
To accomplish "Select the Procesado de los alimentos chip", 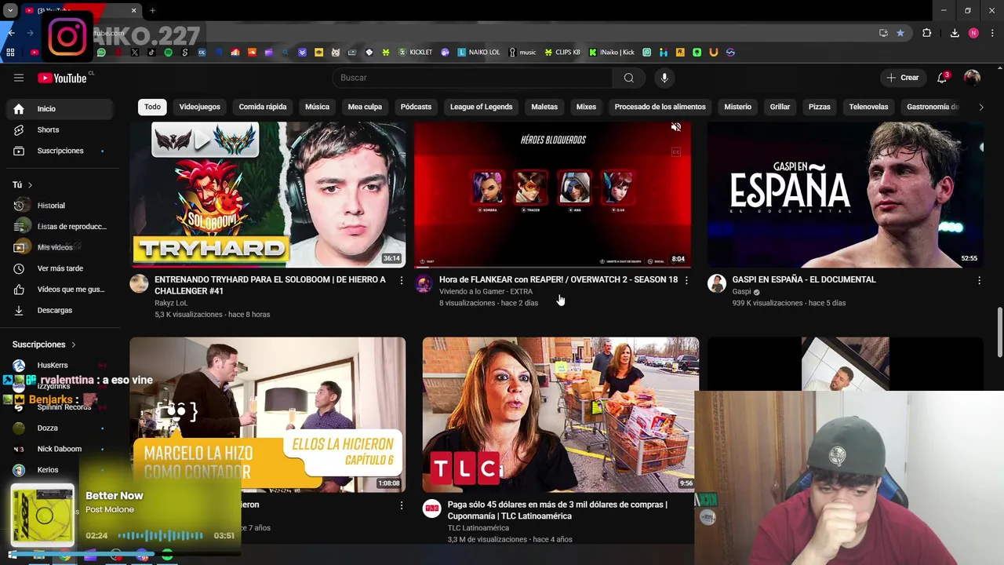I will (660, 107).
